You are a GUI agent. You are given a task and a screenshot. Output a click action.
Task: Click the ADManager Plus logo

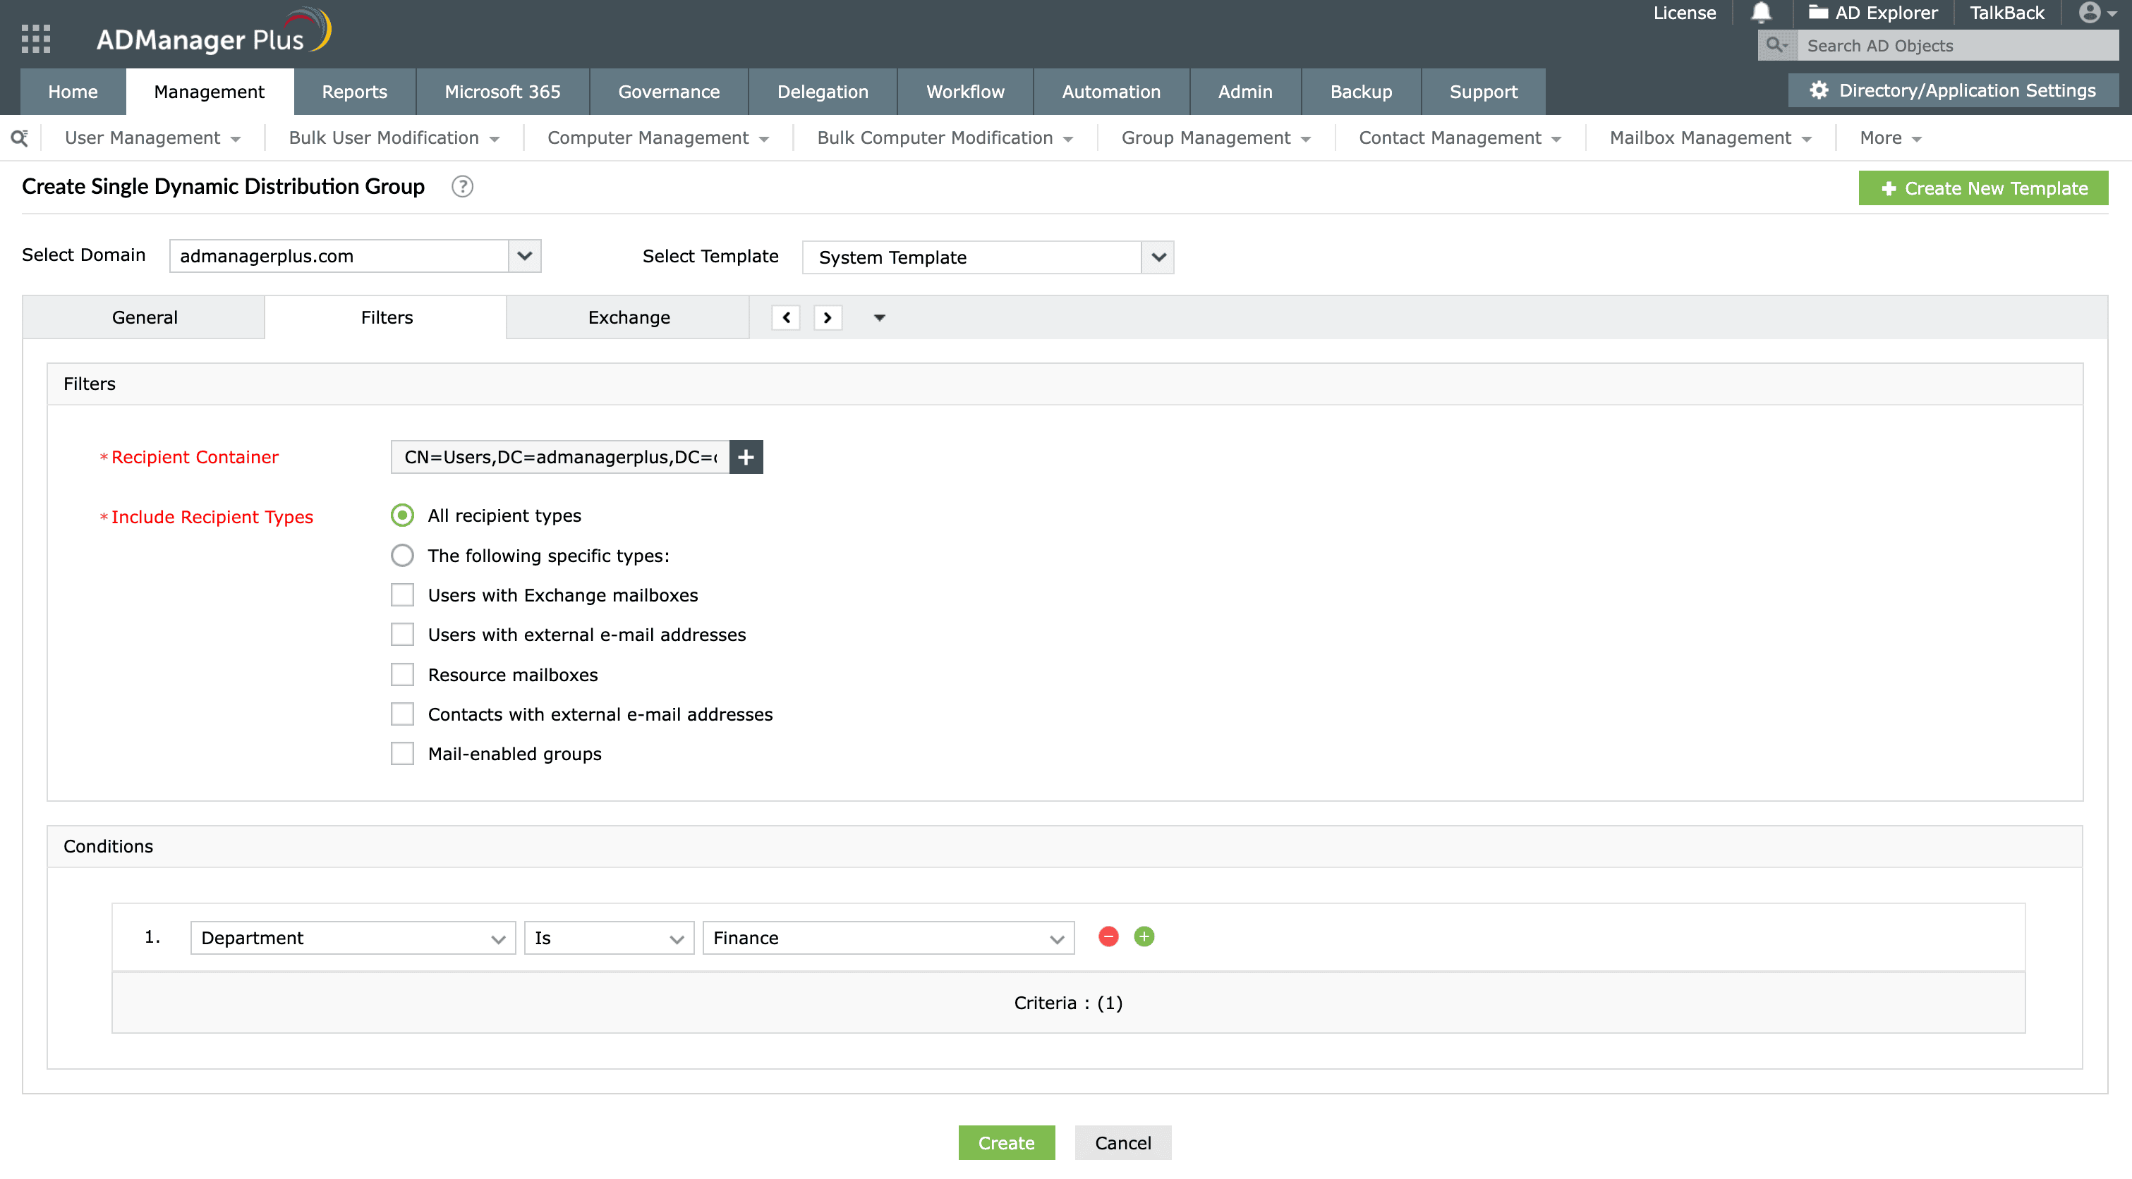pos(214,32)
